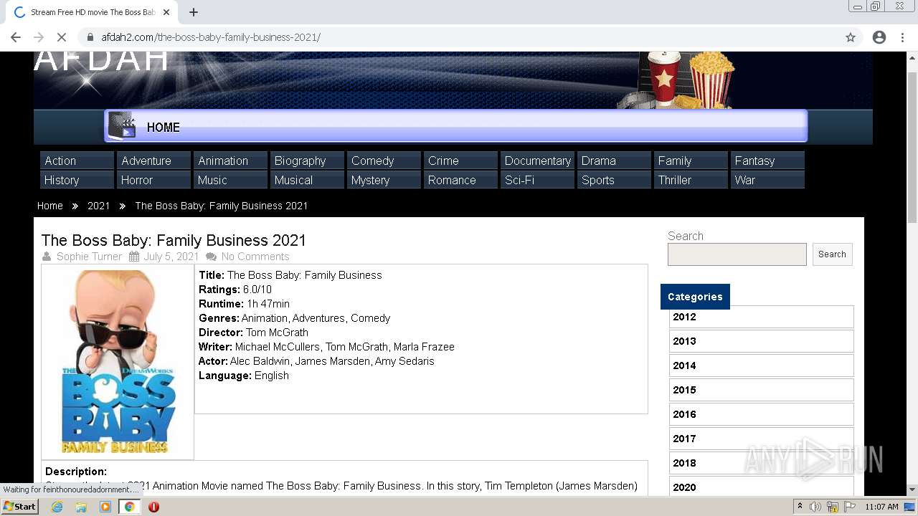This screenshot has width=918, height=516.
Task: Click red security icon in taskbar
Action: [153, 507]
